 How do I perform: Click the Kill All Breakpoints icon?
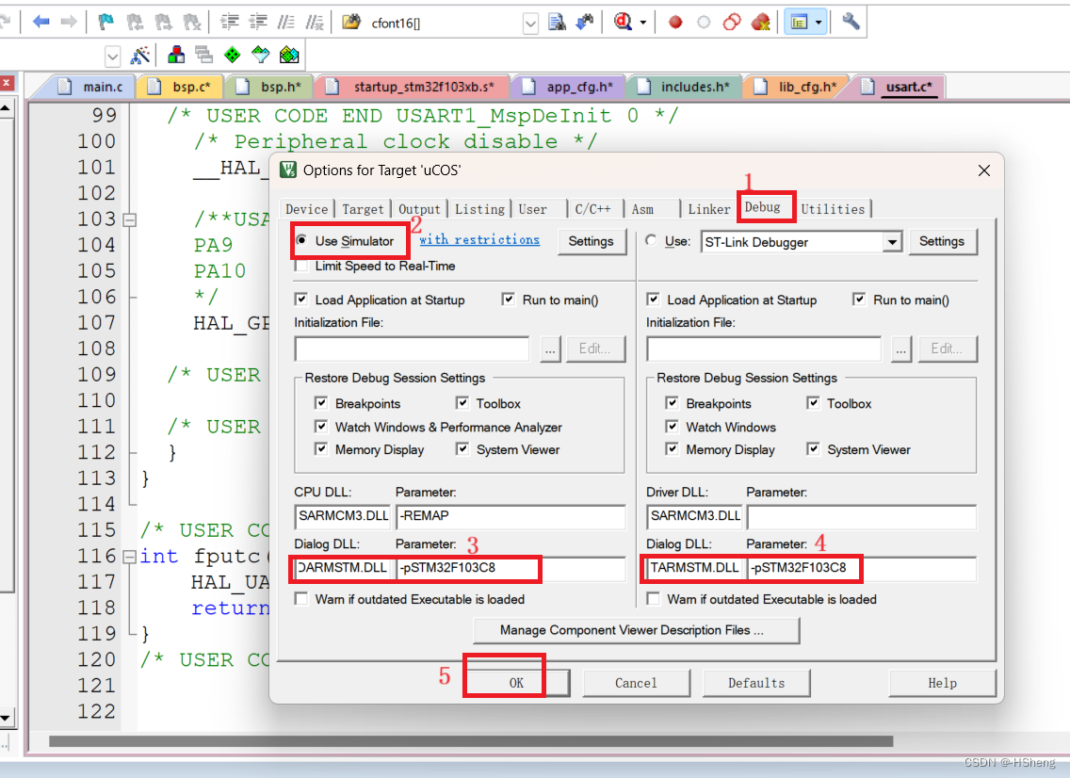[759, 20]
